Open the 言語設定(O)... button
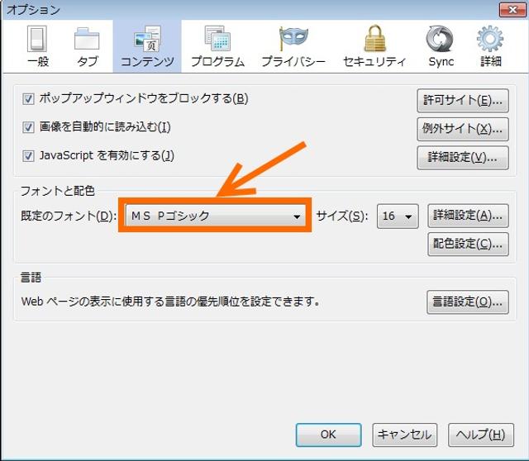 click(x=468, y=302)
